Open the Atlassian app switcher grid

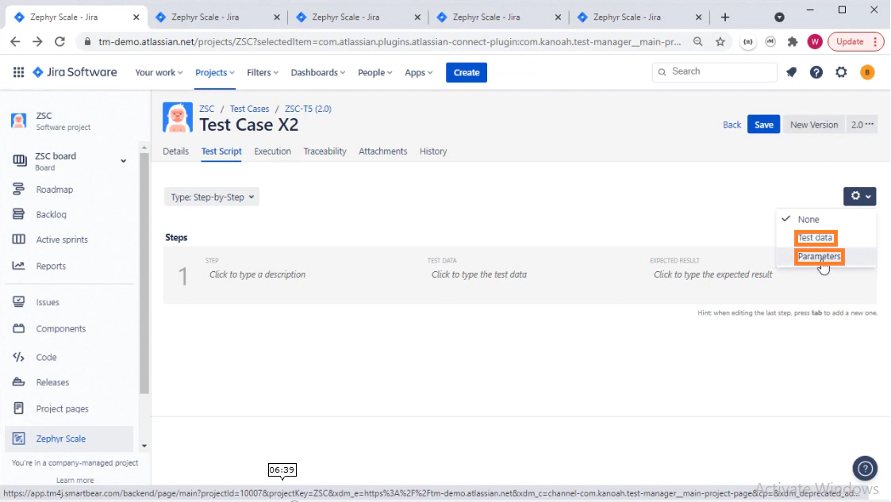tap(18, 72)
